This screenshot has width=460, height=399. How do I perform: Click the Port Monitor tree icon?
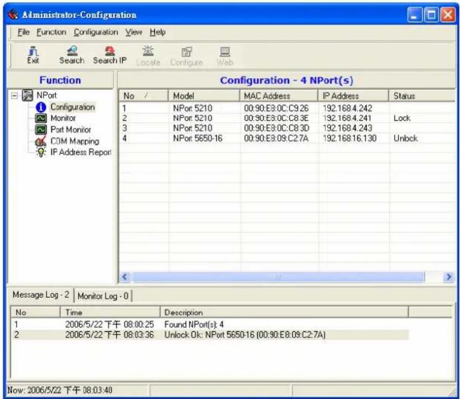point(41,130)
